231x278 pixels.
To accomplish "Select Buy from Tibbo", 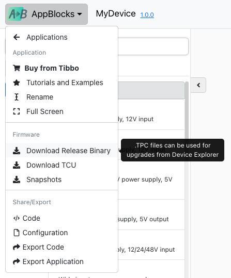I will pyautogui.click(x=62, y=68).
